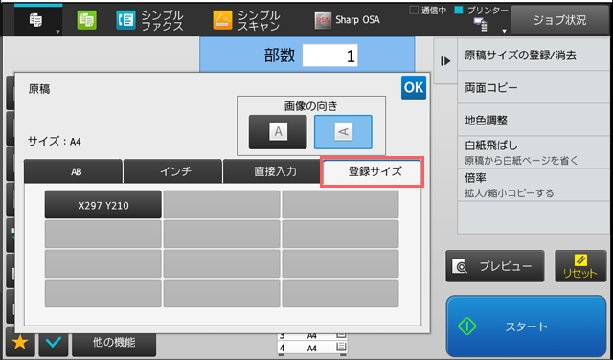
Task: Open 他の機能 other functions
Action: click(x=114, y=343)
